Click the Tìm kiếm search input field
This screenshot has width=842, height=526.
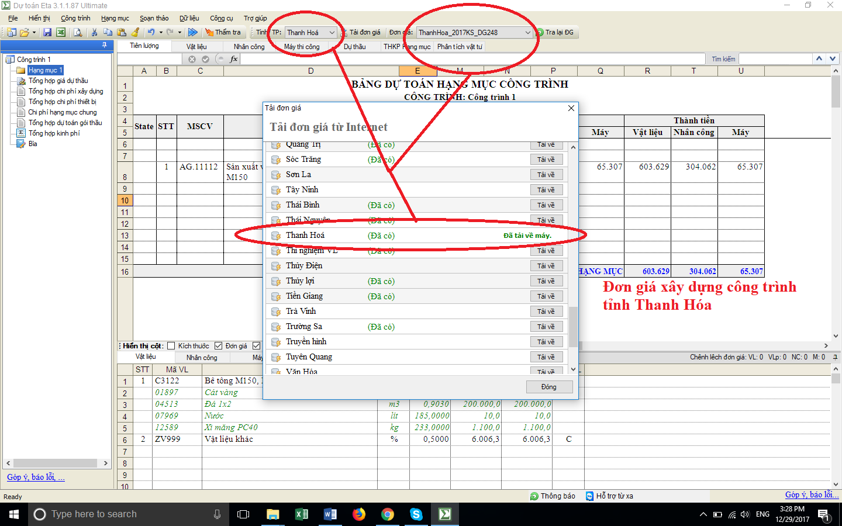coord(775,59)
